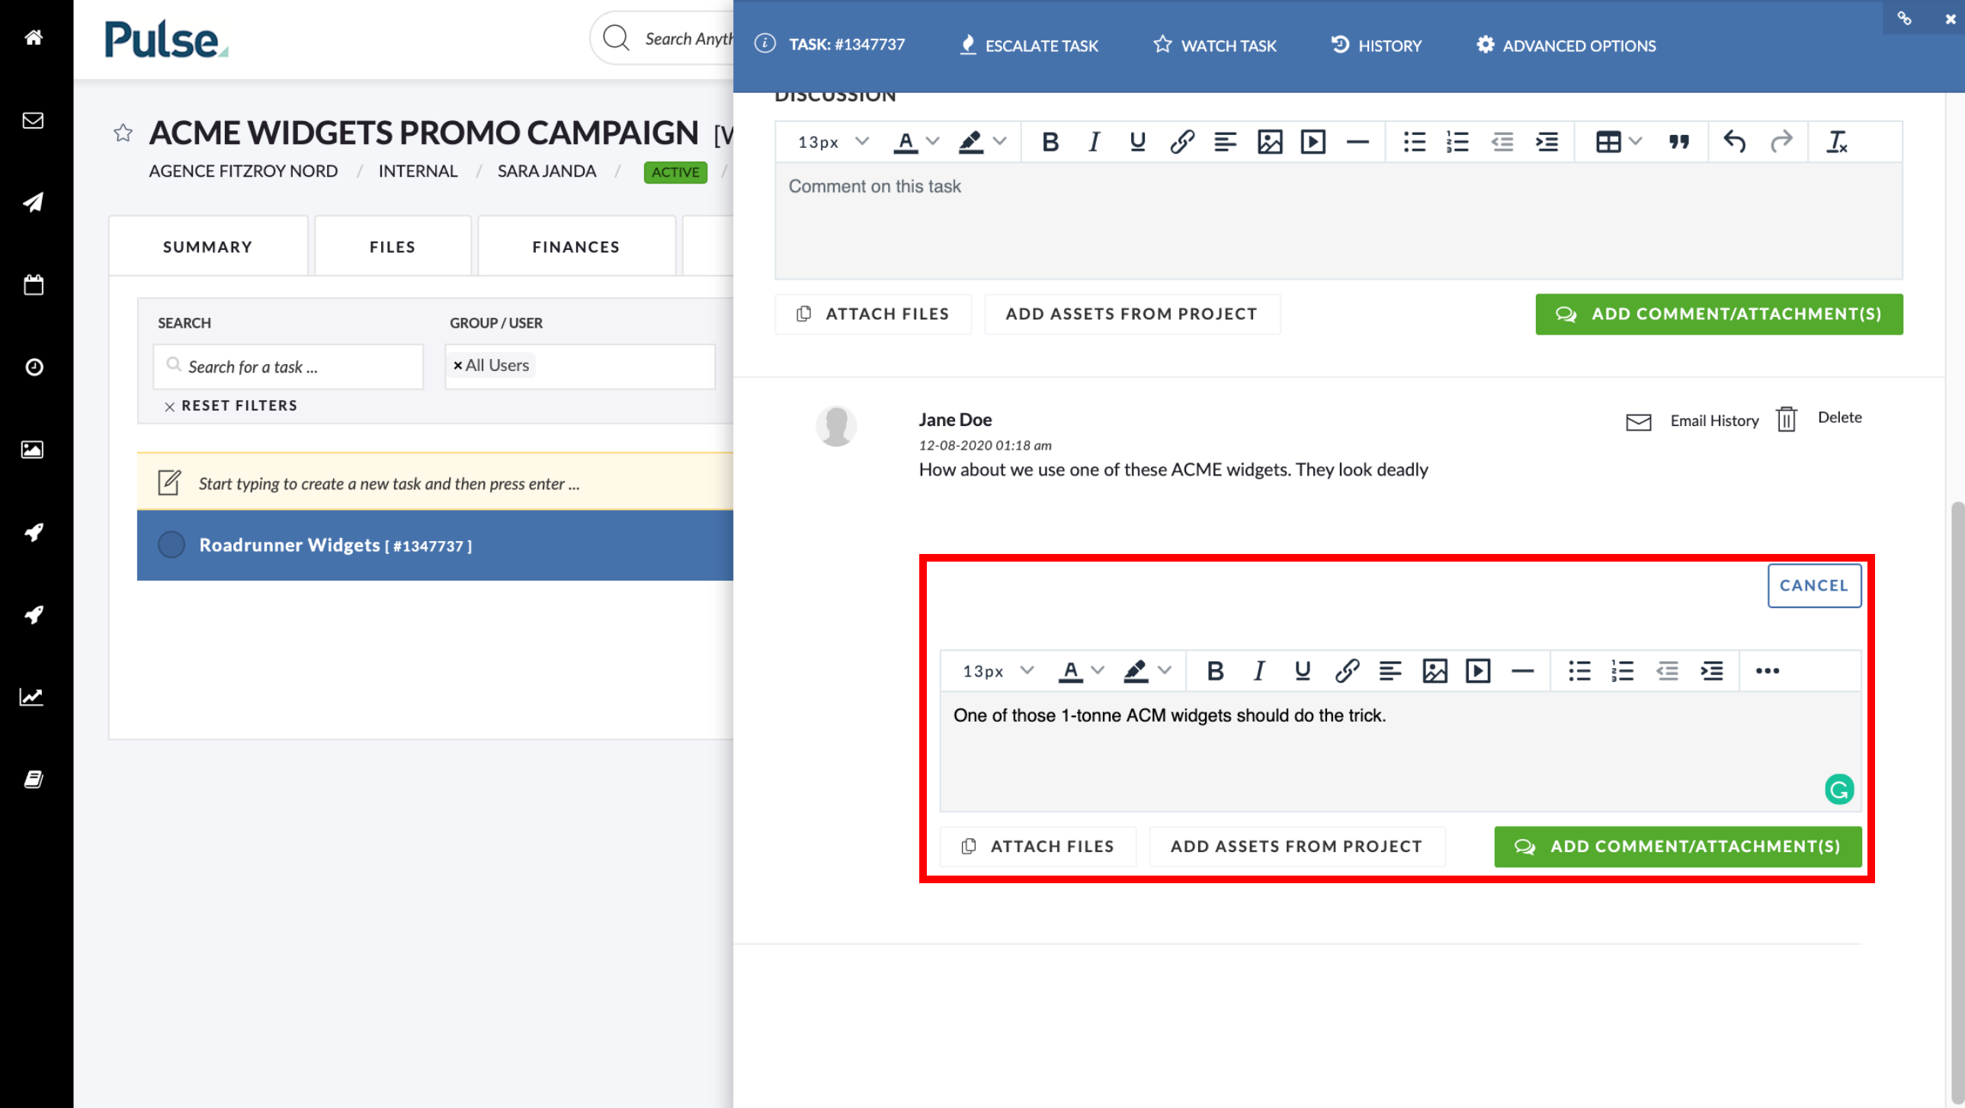Open the calendar icon in sidebar
This screenshot has height=1108, width=1965.
click(33, 284)
